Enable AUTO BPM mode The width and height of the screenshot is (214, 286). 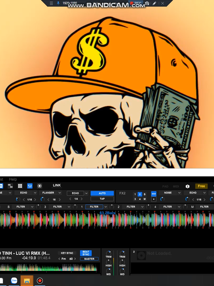pos(102,193)
